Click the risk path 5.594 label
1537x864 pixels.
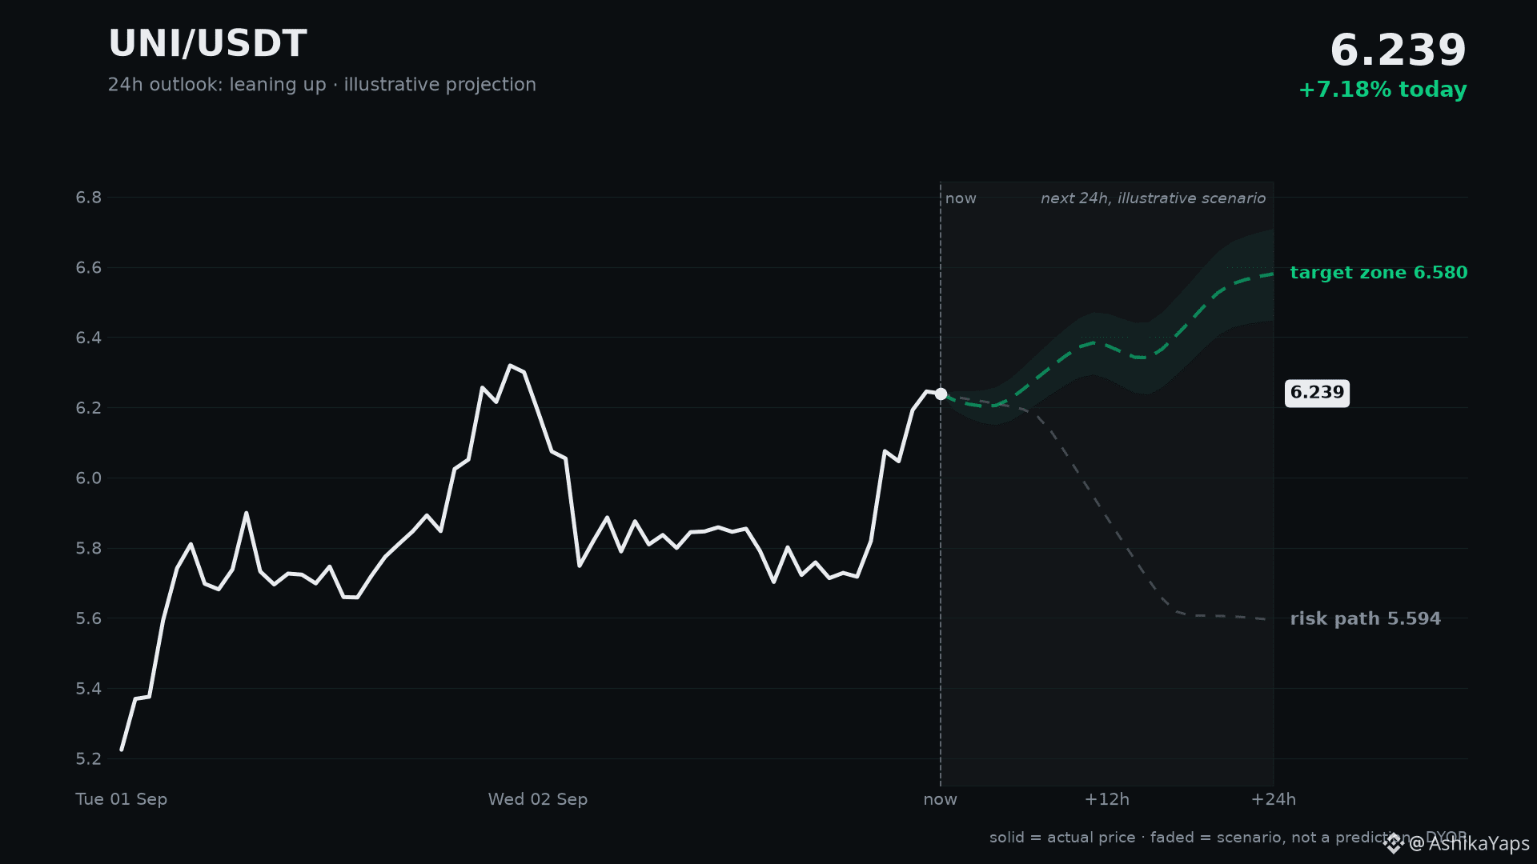1365,618
